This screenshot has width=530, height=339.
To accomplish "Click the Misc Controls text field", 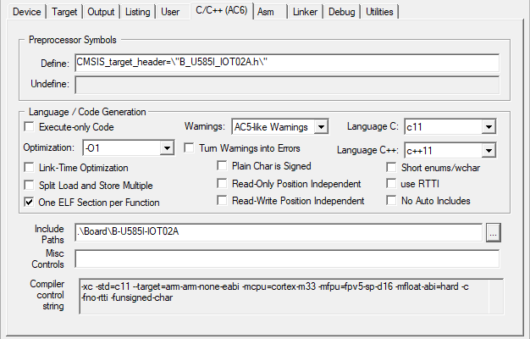I will (286, 258).
